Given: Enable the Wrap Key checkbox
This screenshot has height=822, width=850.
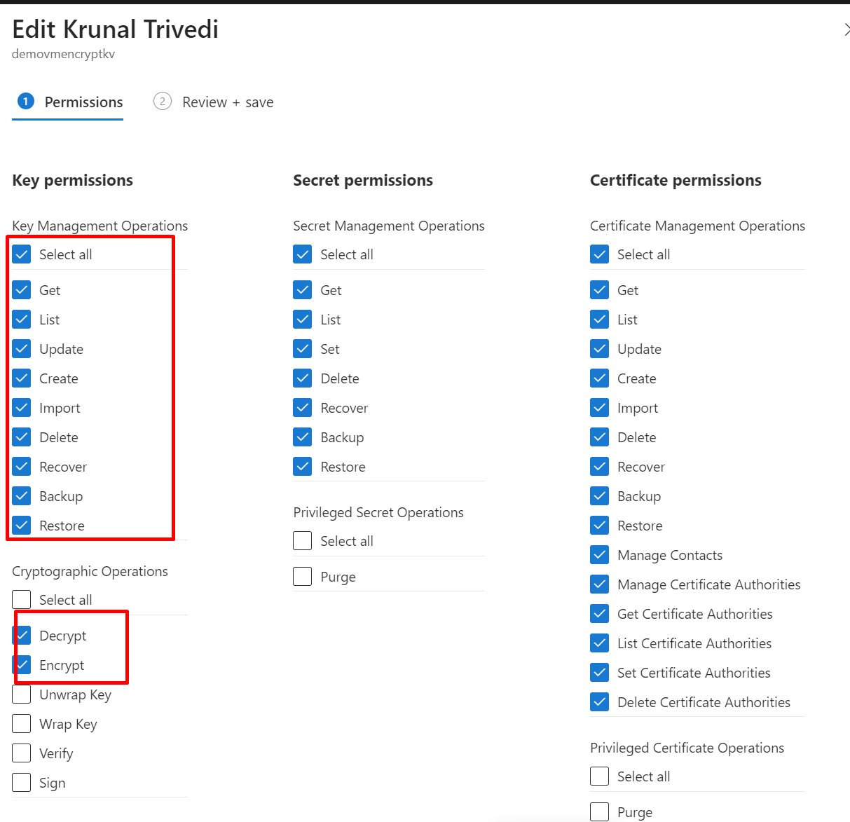Looking at the screenshot, I should click(x=22, y=724).
